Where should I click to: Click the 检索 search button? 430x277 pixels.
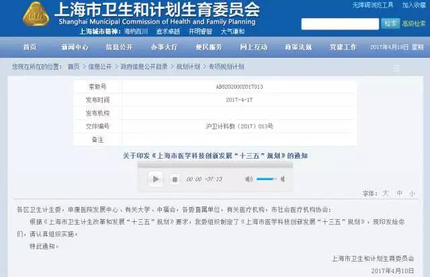click(390, 24)
